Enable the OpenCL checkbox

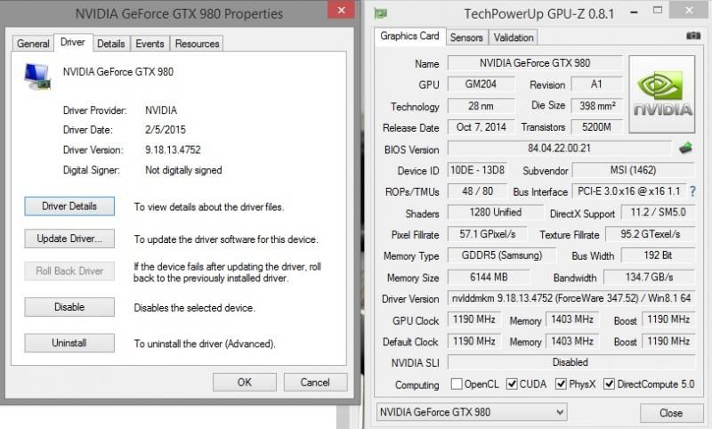(457, 384)
